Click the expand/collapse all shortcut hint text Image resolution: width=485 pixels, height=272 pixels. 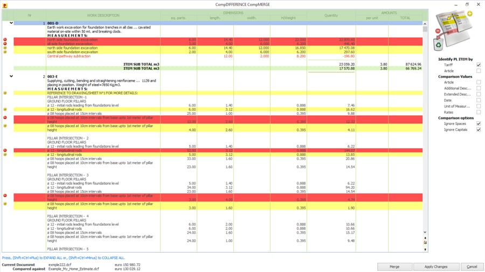(x=64, y=258)
